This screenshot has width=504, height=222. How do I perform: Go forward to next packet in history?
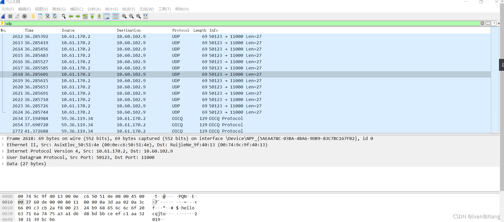click(78, 16)
